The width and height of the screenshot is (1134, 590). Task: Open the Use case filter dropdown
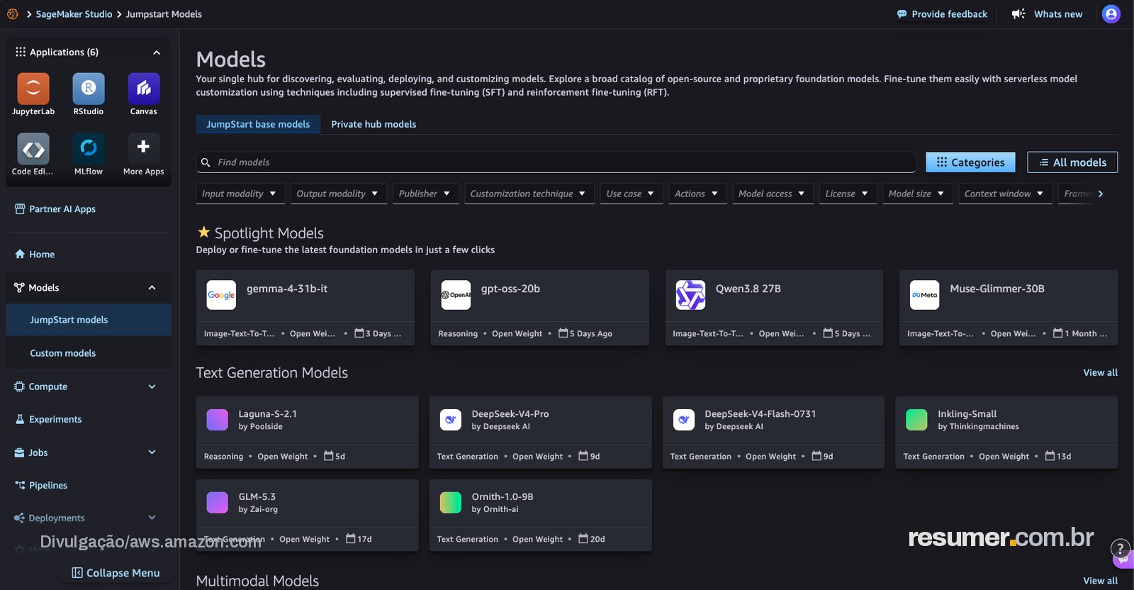[x=631, y=194]
